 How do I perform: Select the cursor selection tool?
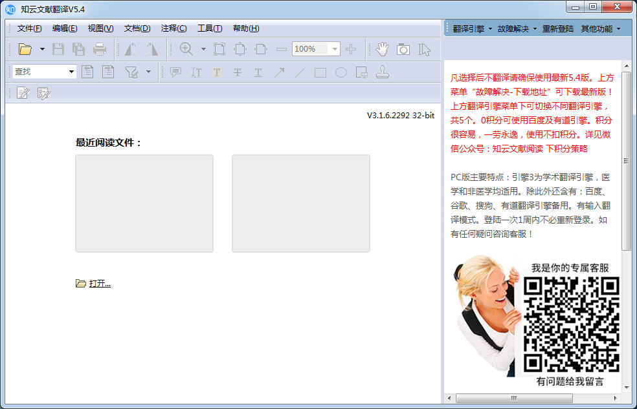click(x=425, y=48)
